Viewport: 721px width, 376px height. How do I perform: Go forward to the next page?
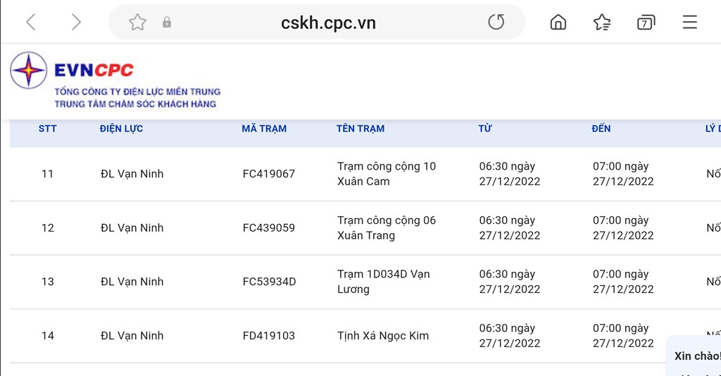tap(76, 23)
